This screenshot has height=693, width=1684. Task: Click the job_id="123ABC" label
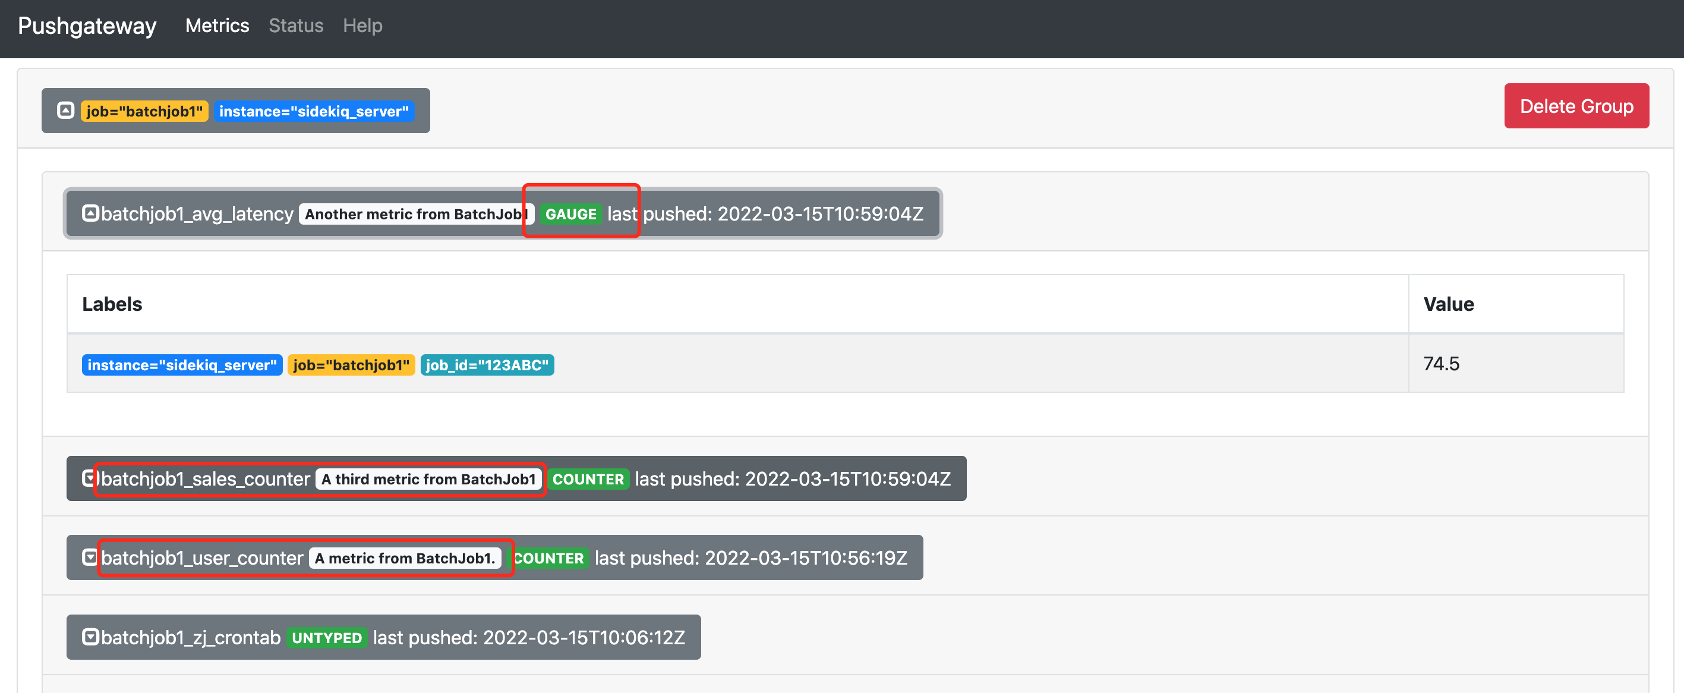pos(487,365)
